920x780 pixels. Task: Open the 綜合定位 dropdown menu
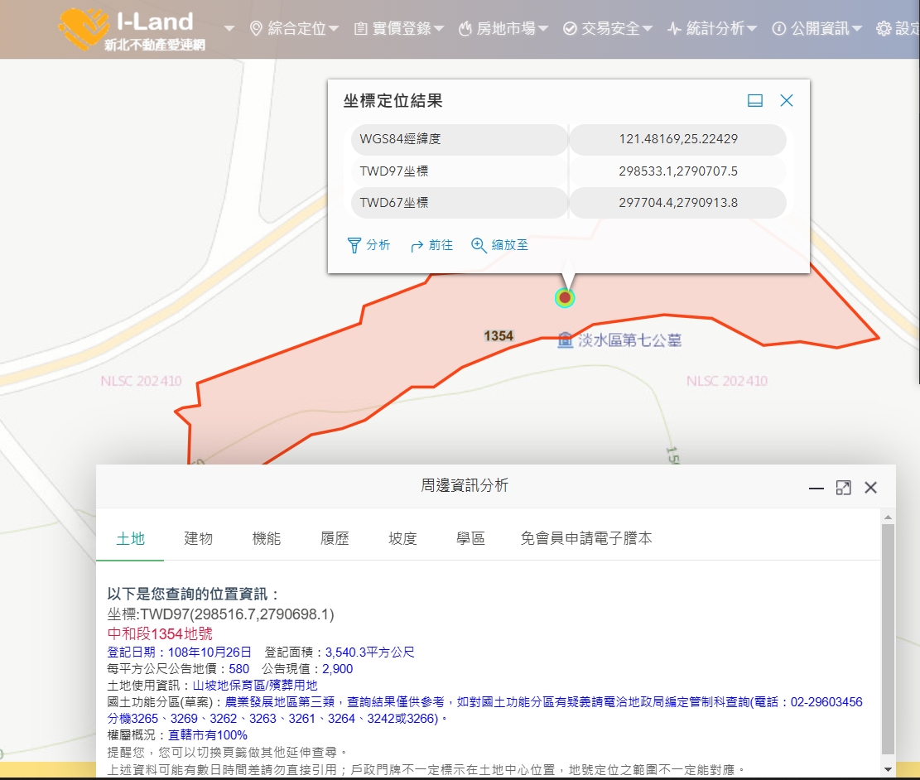click(x=294, y=29)
